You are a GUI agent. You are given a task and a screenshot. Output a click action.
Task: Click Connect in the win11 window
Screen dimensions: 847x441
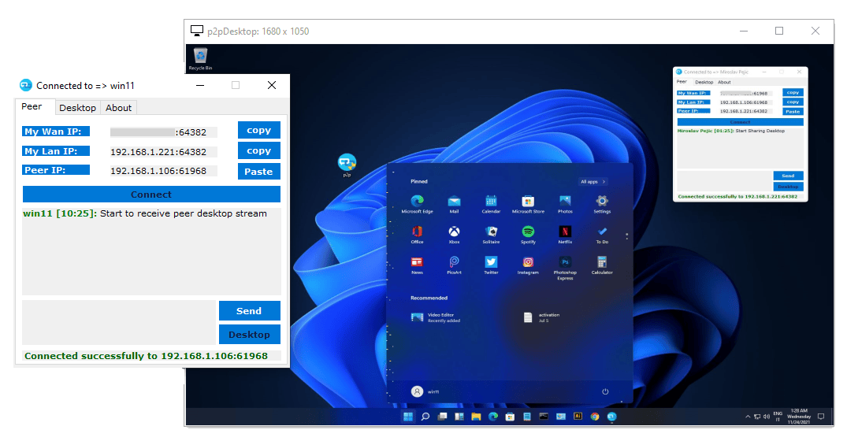pyautogui.click(x=151, y=195)
